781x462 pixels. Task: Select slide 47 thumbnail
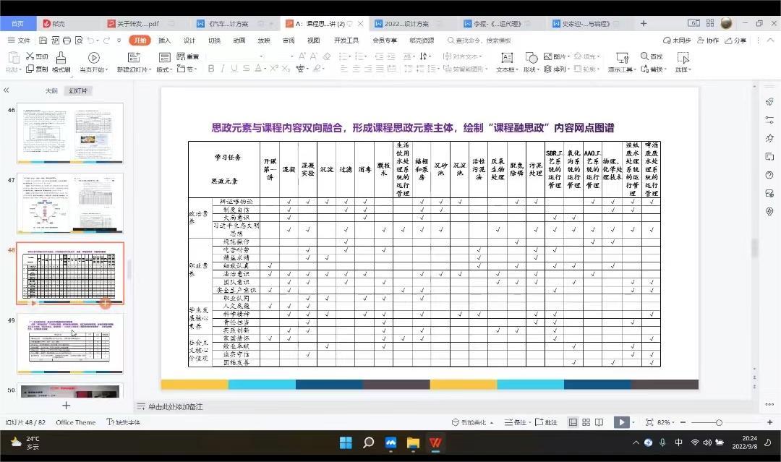tap(69, 203)
